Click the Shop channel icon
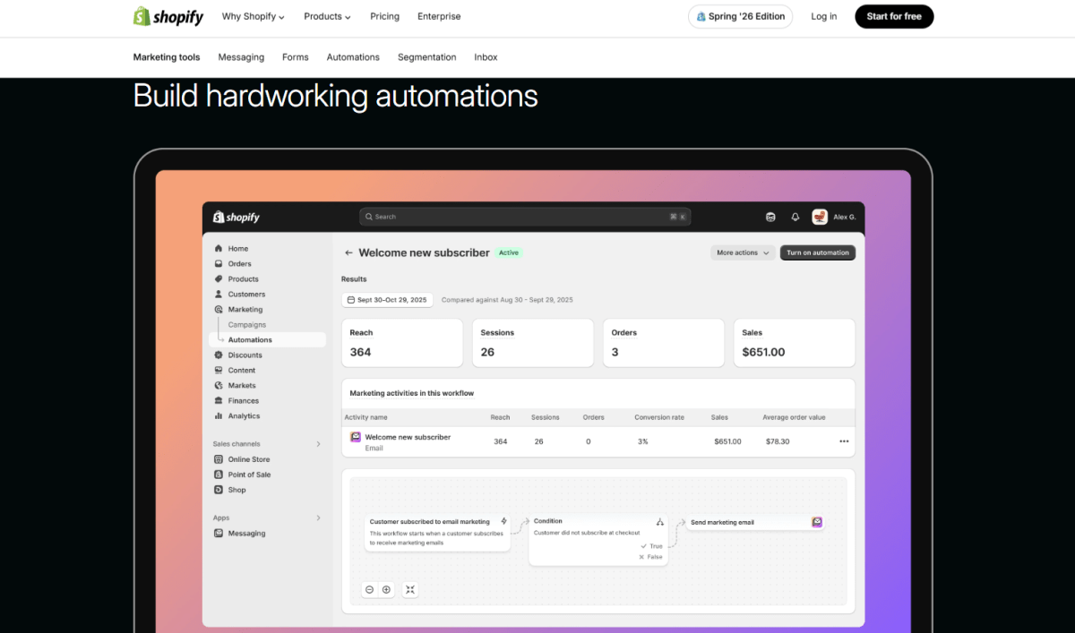The width and height of the screenshot is (1075, 633). pos(219,490)
